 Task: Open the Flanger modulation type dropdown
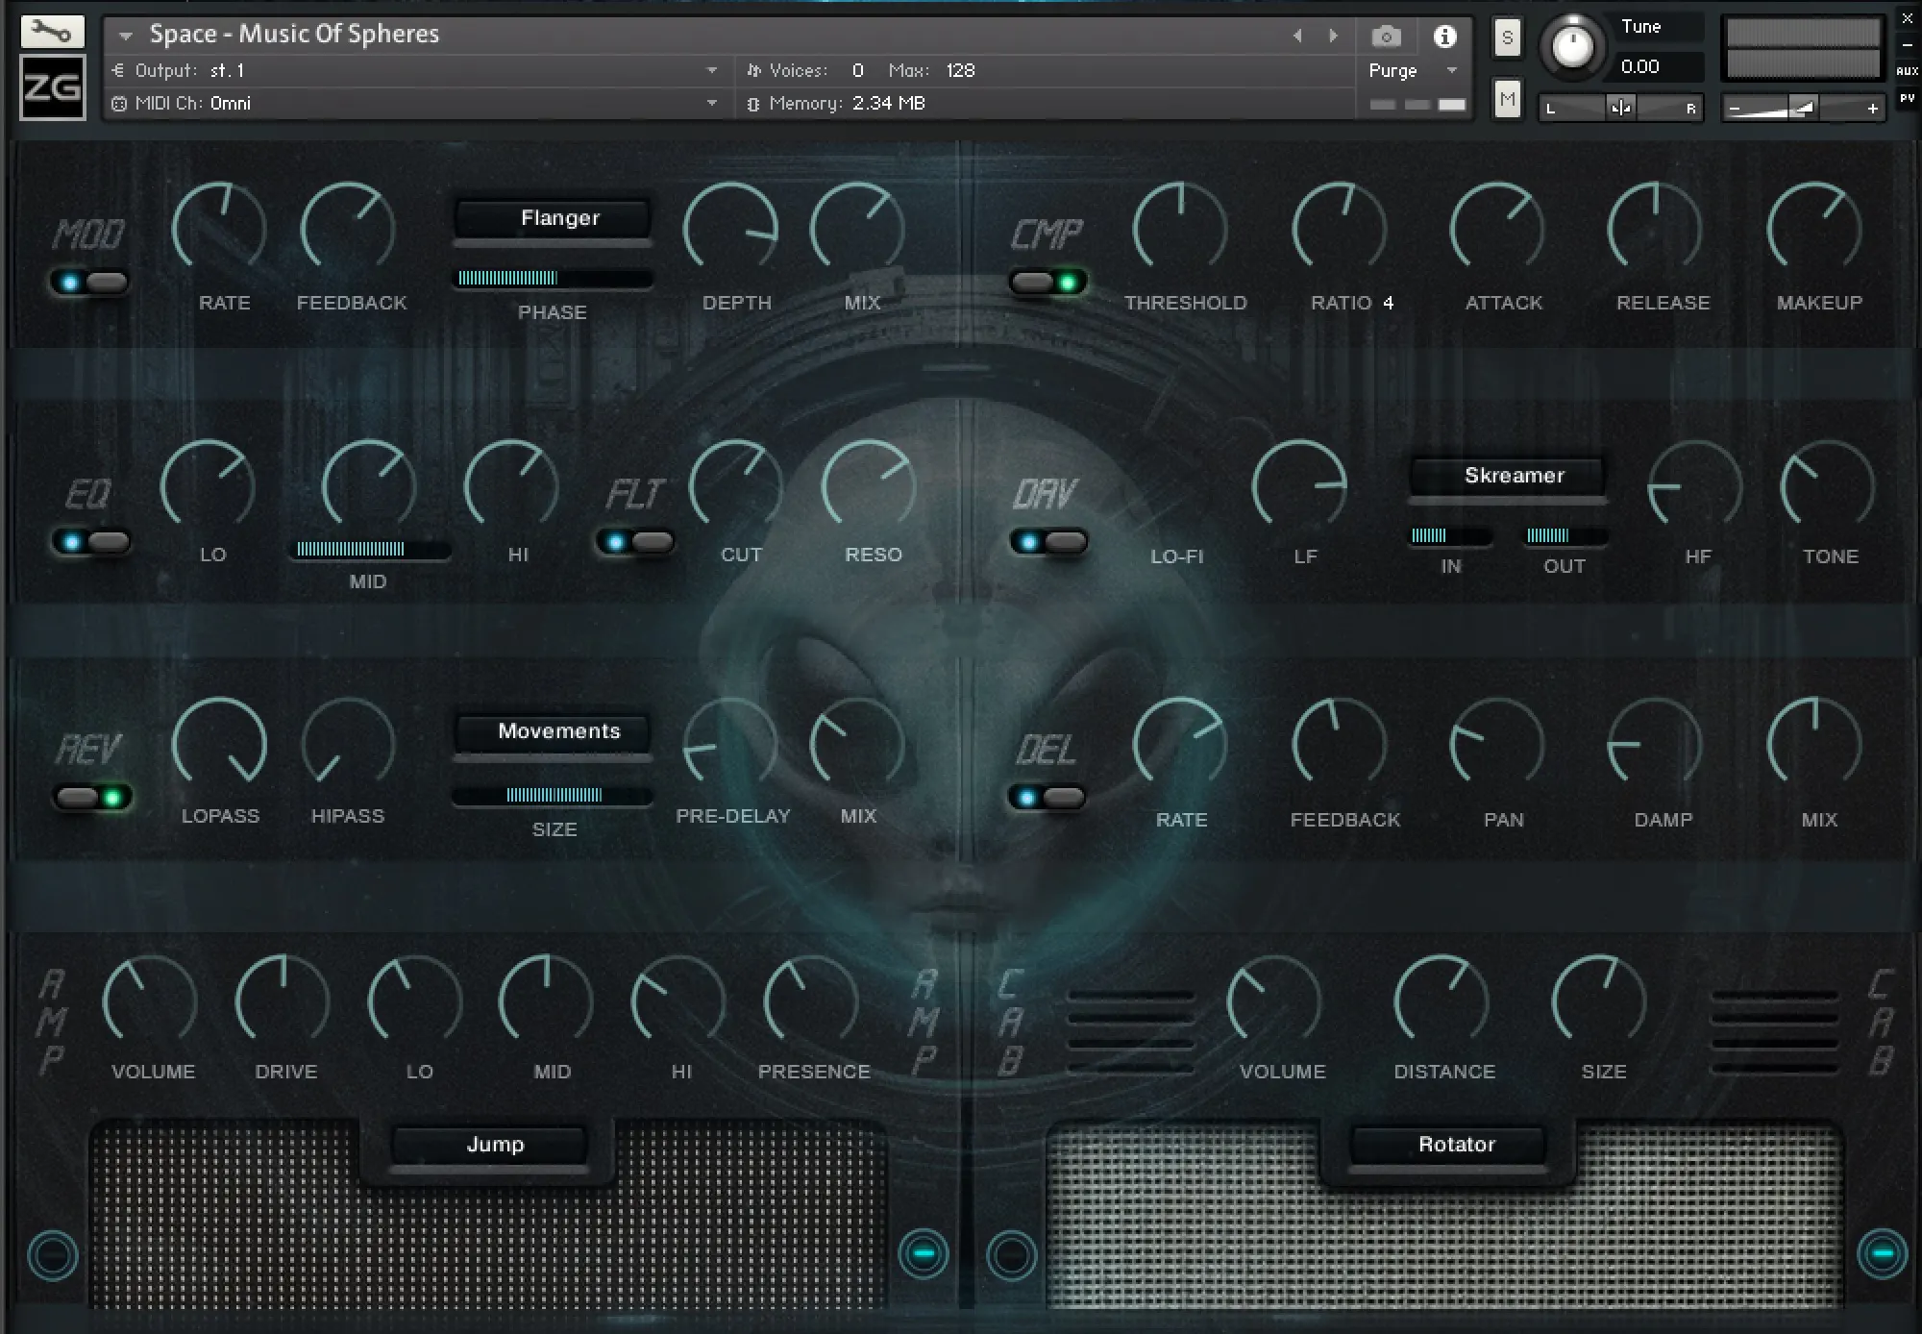554,219
